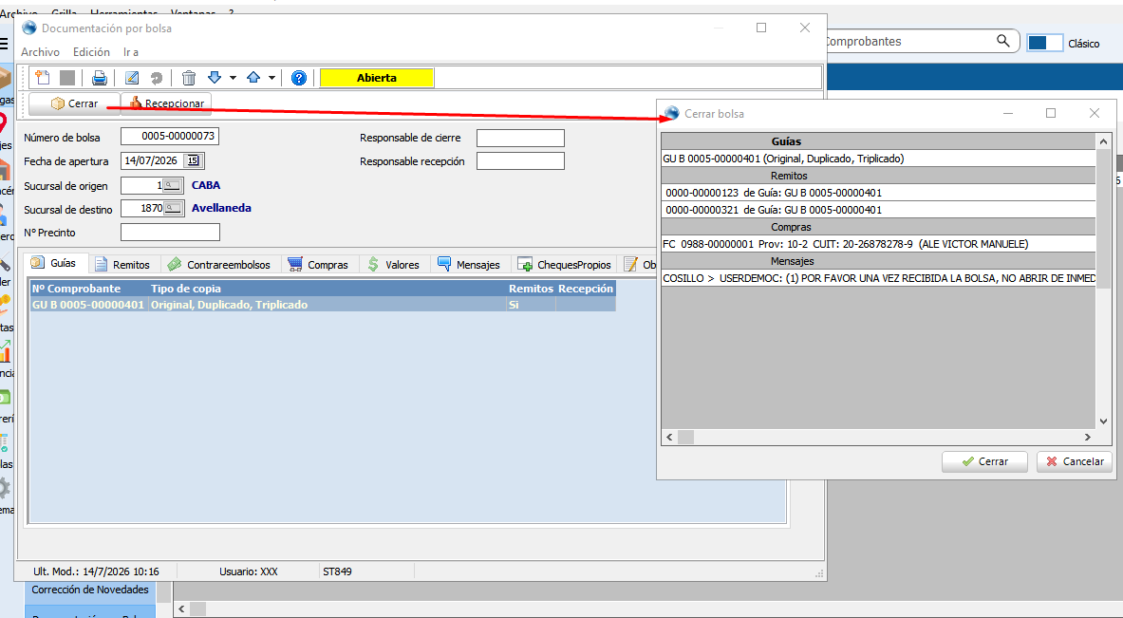The height and width of the screenshot is (618, 1123).
Task: Click the yellow Abierta status indicator
Action: click(x=377, y=77)
